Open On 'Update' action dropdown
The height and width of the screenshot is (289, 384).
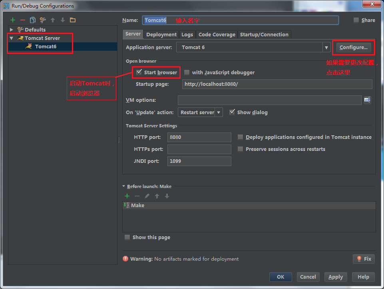[219, 112]
